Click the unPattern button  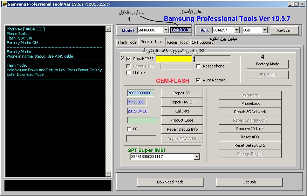250,95
